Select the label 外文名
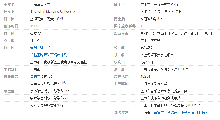Viewport: 220px width, 120px height. tap(9, 12)
